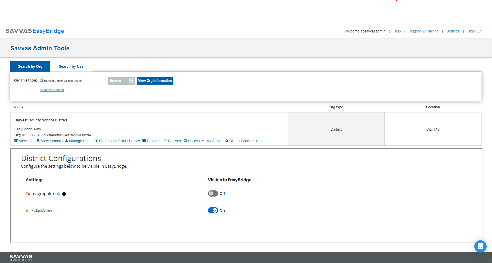Screen dimensions: 492x263
Task: Click the Savvas Admin Tools heading
Action: pyautogui.click(x=40, y=48)
